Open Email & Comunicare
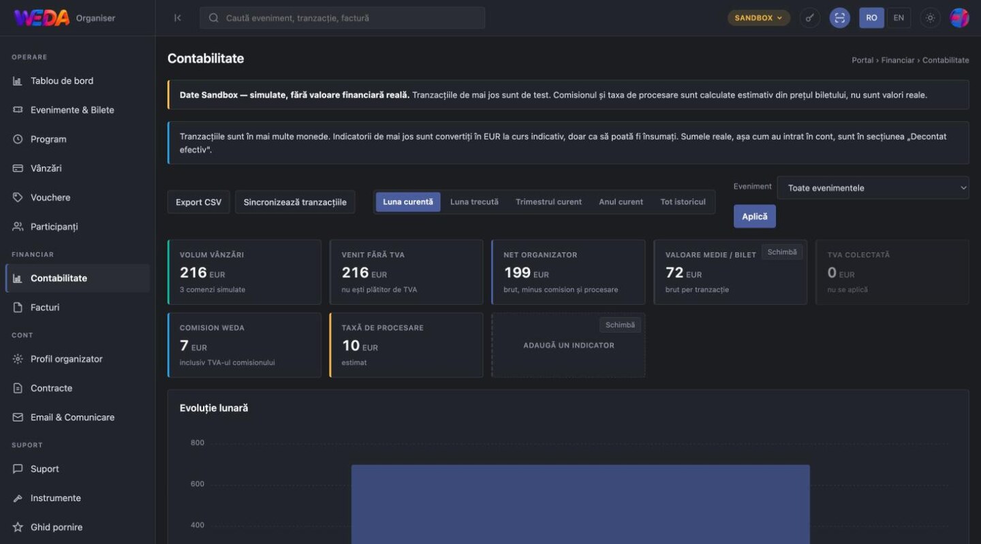 78,417
